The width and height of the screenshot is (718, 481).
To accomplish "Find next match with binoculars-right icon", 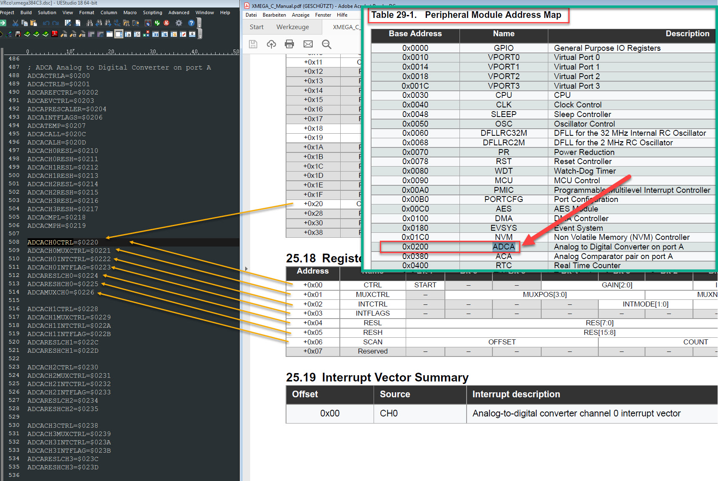I will pos(108,23).
